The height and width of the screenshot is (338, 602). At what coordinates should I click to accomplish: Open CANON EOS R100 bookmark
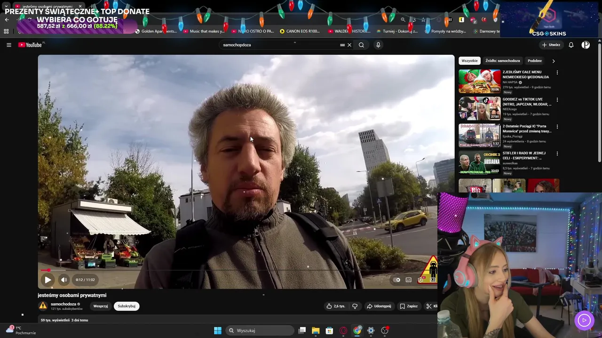click(300, 31)
